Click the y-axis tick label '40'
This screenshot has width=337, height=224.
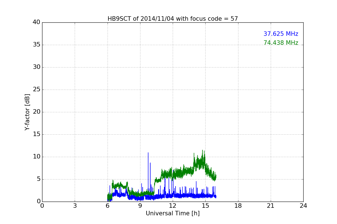click(37, 22)
